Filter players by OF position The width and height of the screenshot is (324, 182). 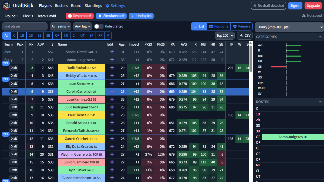(x=57, y=36)
